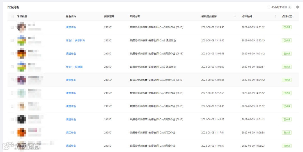The image size is (303, 152).
Task: Open 课堂作业 link submitted at 12:54:45
Action: [71, 106]
